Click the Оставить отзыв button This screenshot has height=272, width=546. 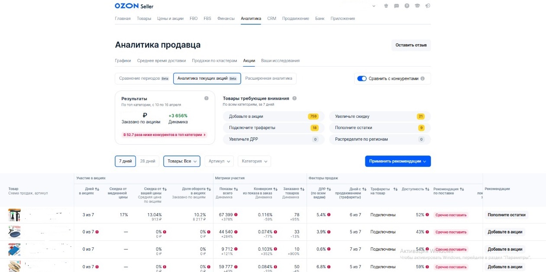[411, 45]
